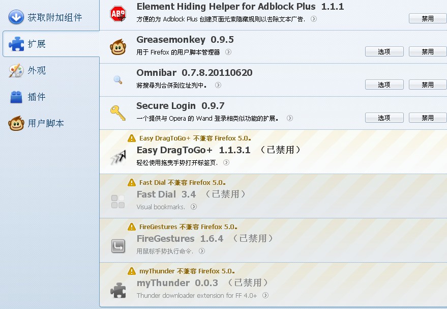This screenshot has width=447, height=309.
Task: Click the monkey icon beside 用户脚本
Action: [x=16, y=123]
